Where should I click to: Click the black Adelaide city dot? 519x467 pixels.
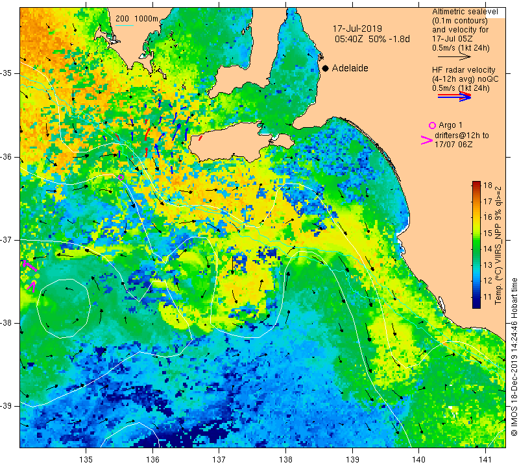[326, 68]
